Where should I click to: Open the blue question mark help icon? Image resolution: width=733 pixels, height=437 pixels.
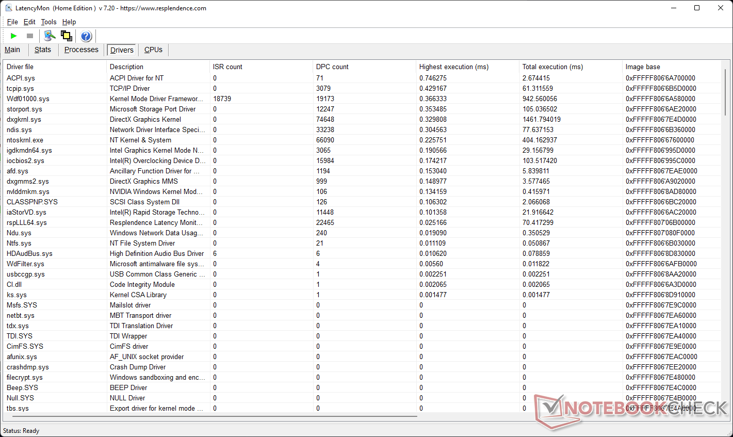tap(86, 36)
